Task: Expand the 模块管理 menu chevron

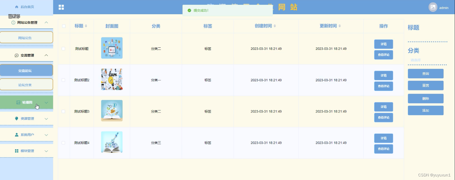Action: click(x=46, y=151)
